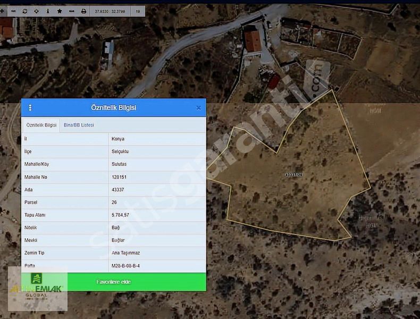
Task: Click the parcel label 43337/26 on map
Action: [293, 174]
